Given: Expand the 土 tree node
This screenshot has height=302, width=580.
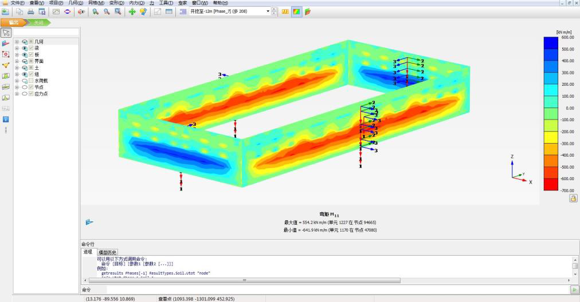Looking at the screenshot, I should click(17, 68).
